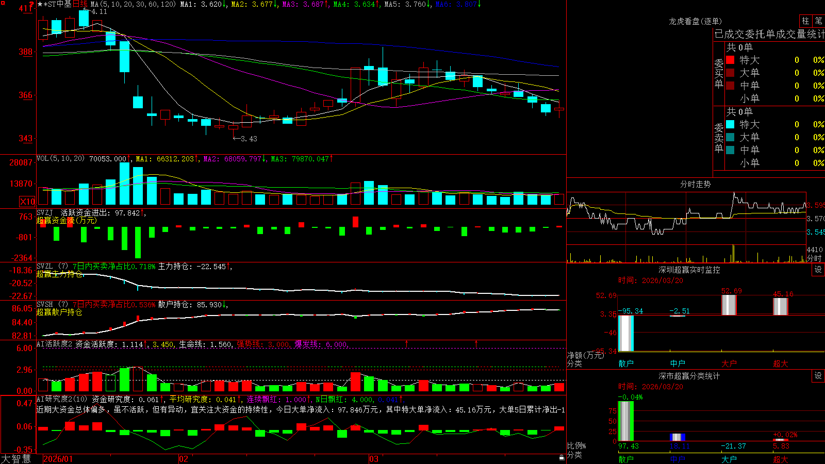Click the 已成交委托单成交量统计 header
The image size is (825, 464).
769,34
